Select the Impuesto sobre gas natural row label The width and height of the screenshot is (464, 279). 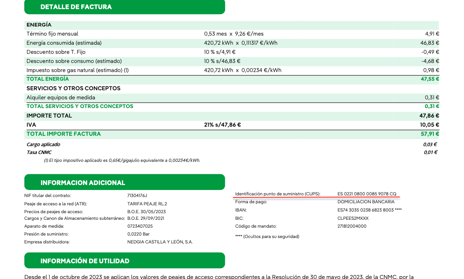point(78,70)
